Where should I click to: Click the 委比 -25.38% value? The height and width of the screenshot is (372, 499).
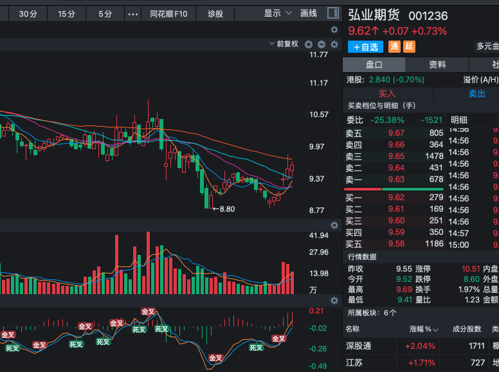[387, 120]
